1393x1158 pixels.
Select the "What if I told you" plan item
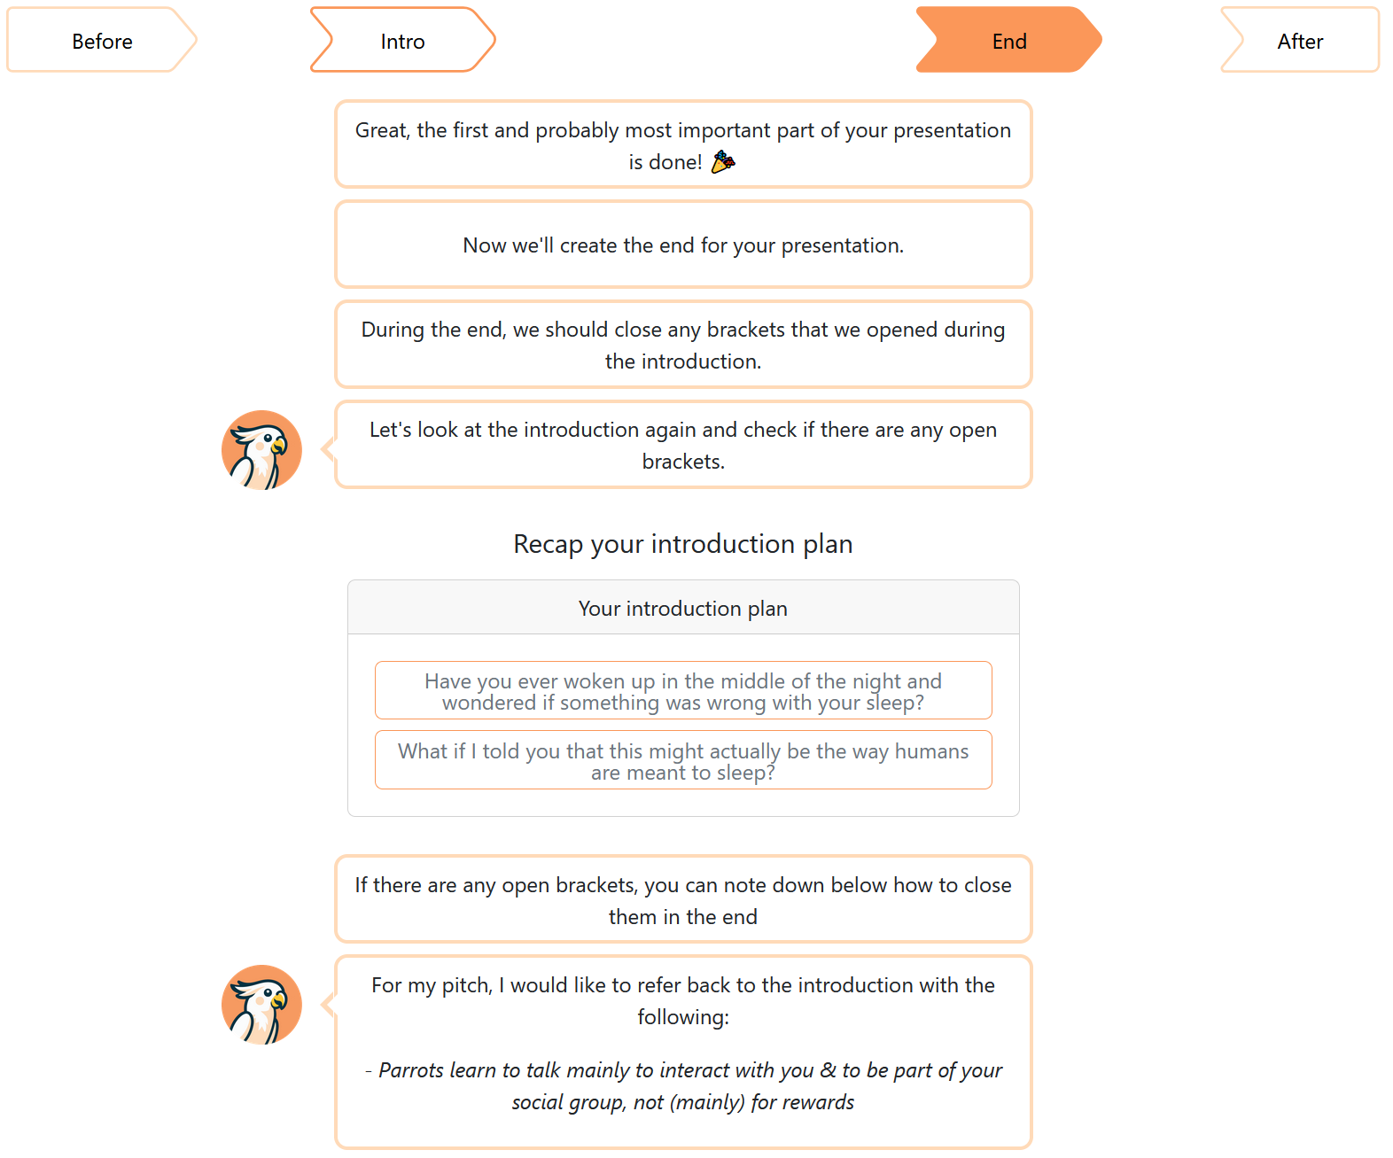tap(682, 761)
